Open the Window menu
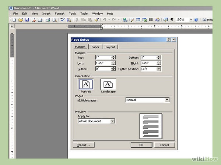Image resolution: width=221 pixels, height=165 pixels. 97,14
